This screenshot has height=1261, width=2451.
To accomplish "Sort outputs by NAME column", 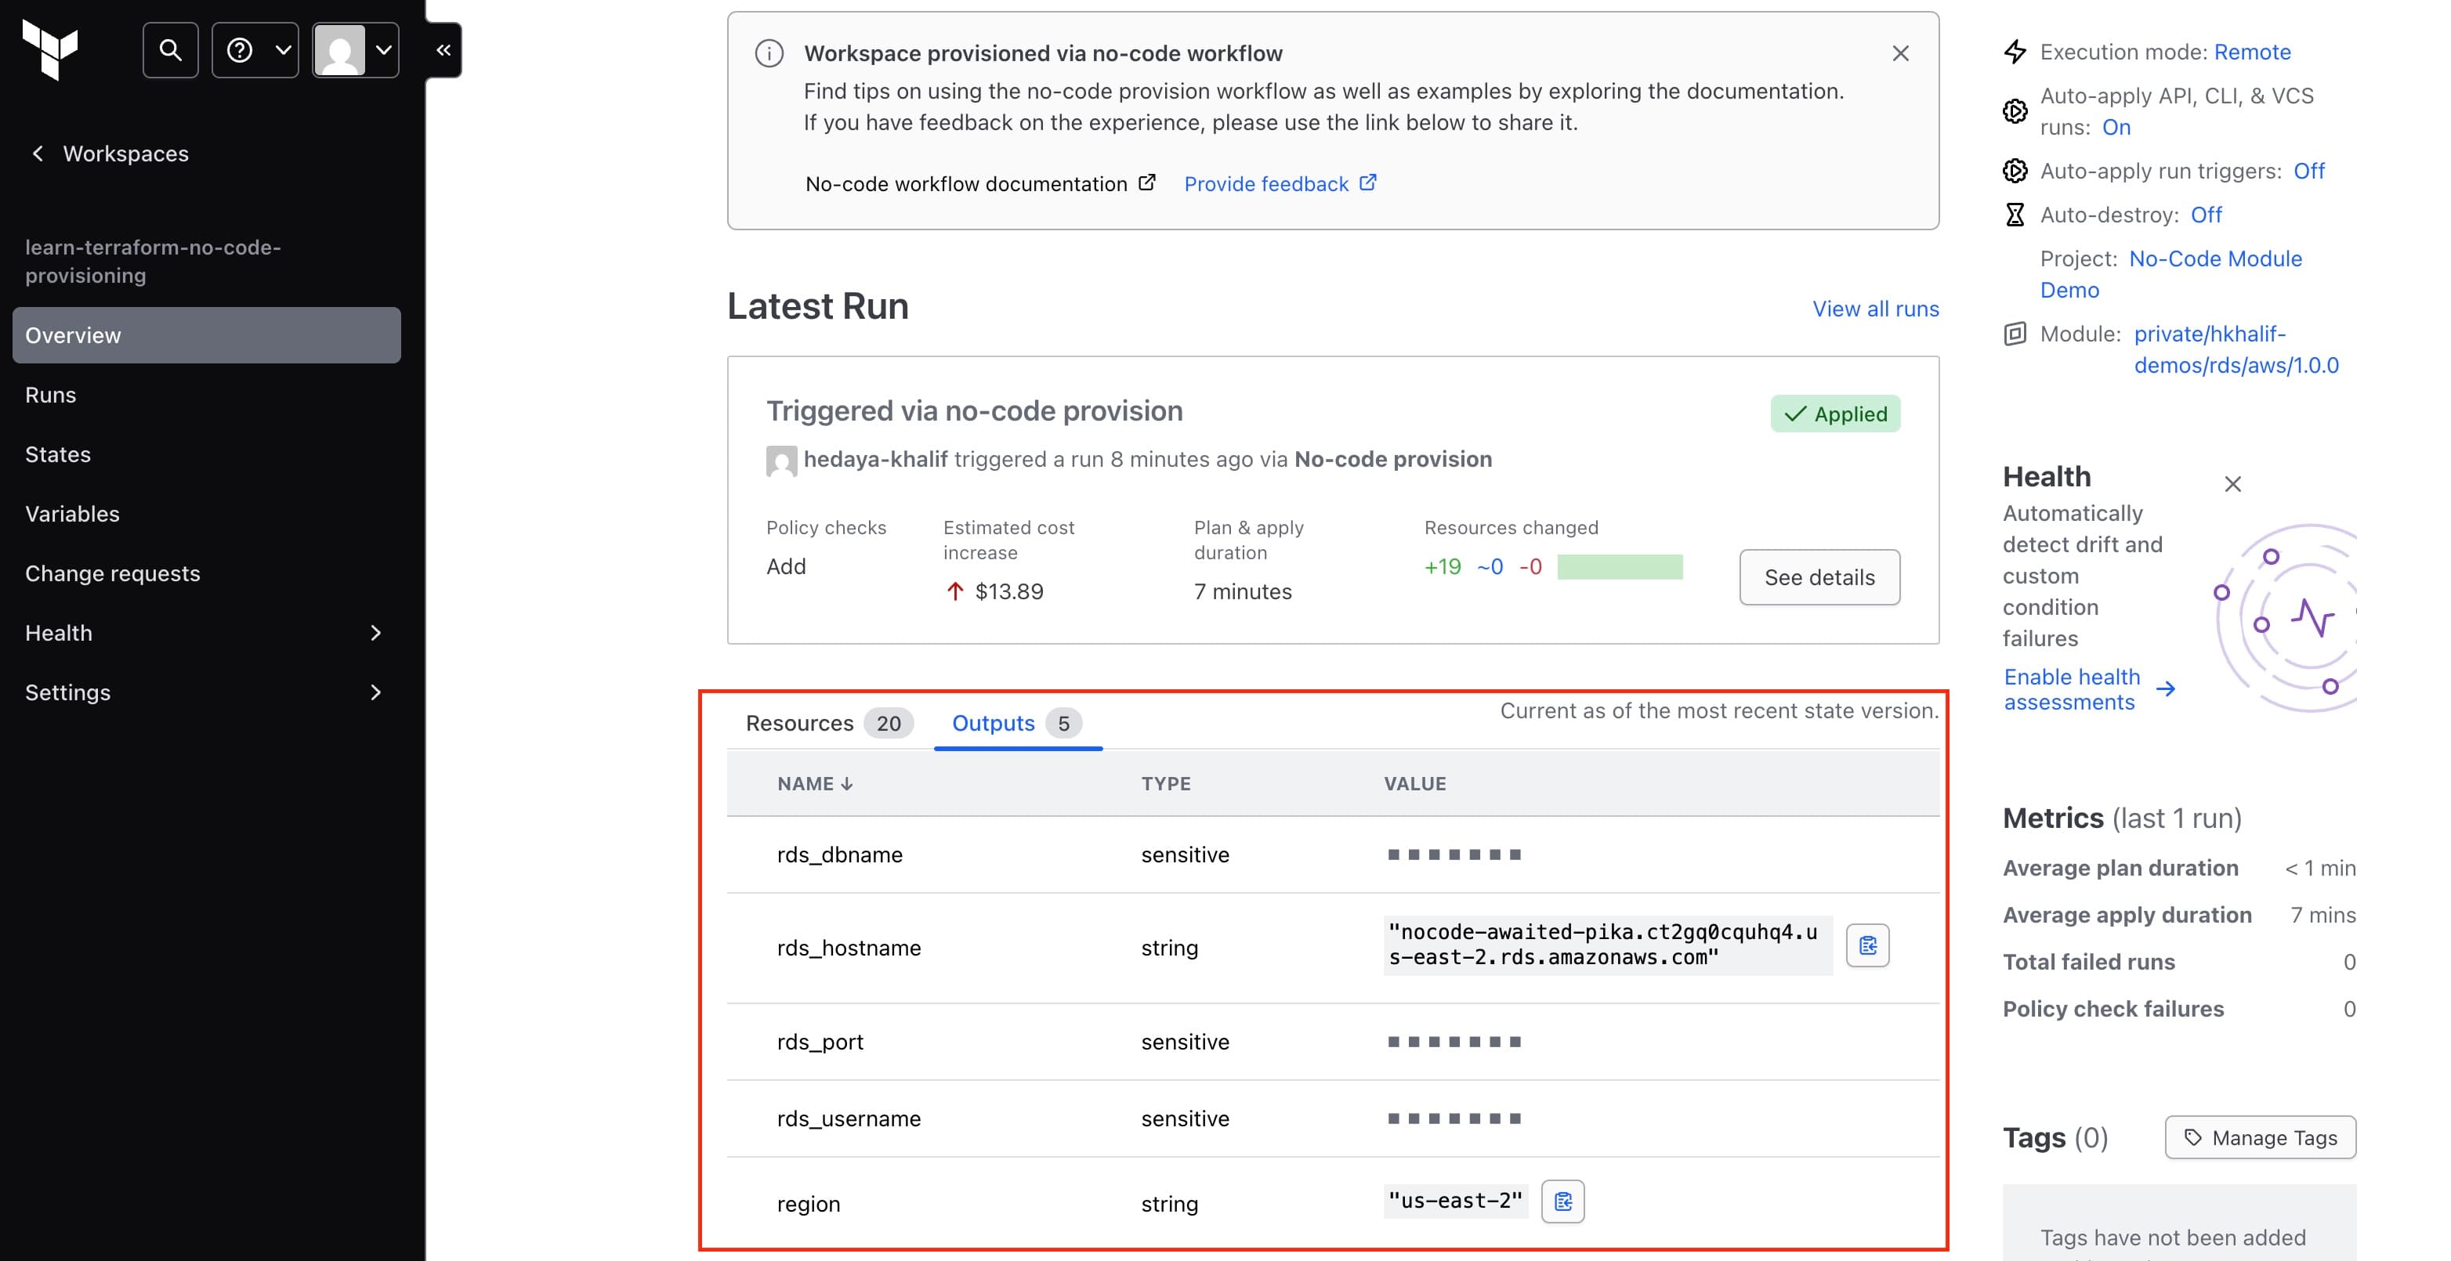I will [814, 783].
